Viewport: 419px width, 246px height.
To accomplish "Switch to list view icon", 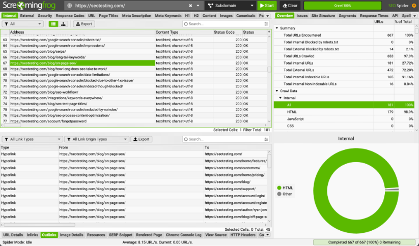I will (53, 24).
